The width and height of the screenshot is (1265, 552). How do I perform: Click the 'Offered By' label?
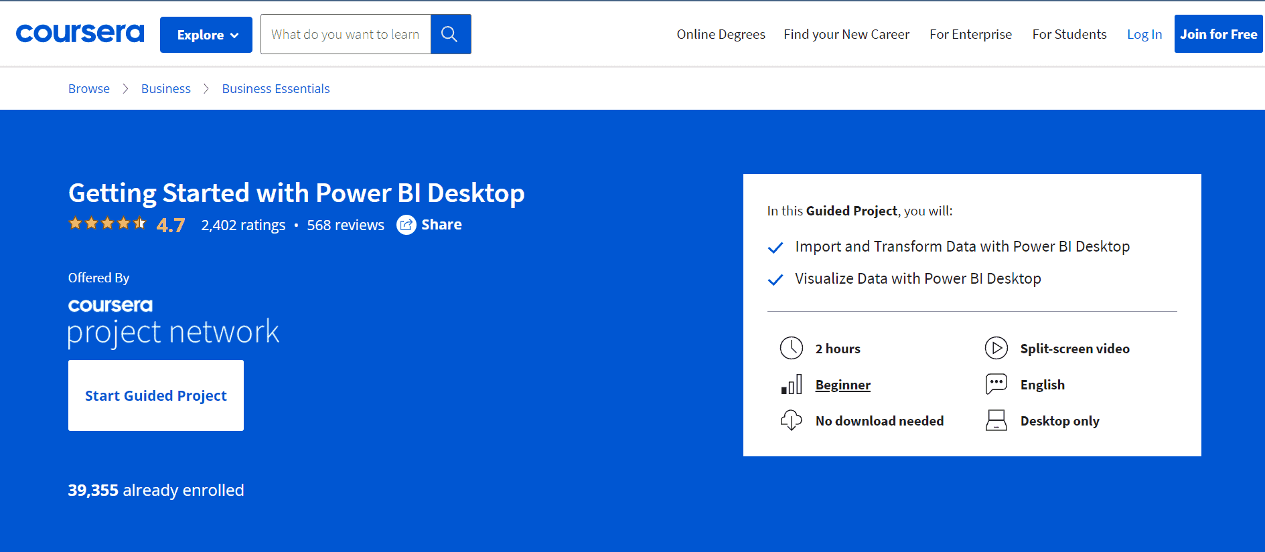coord(99,278)
